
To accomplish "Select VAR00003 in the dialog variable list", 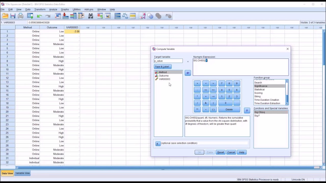I will [168, 79].
